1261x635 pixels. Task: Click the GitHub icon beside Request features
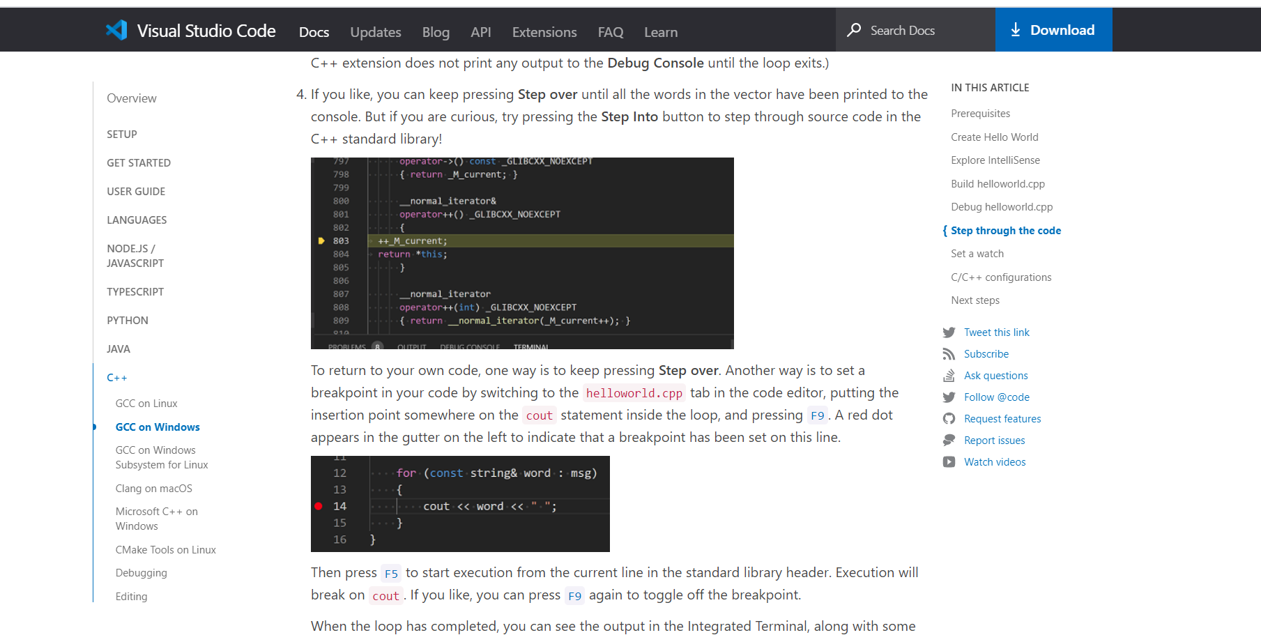(x=949, y=419)
